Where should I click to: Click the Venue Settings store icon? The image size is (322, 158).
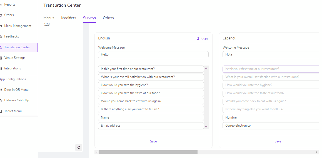1,58
